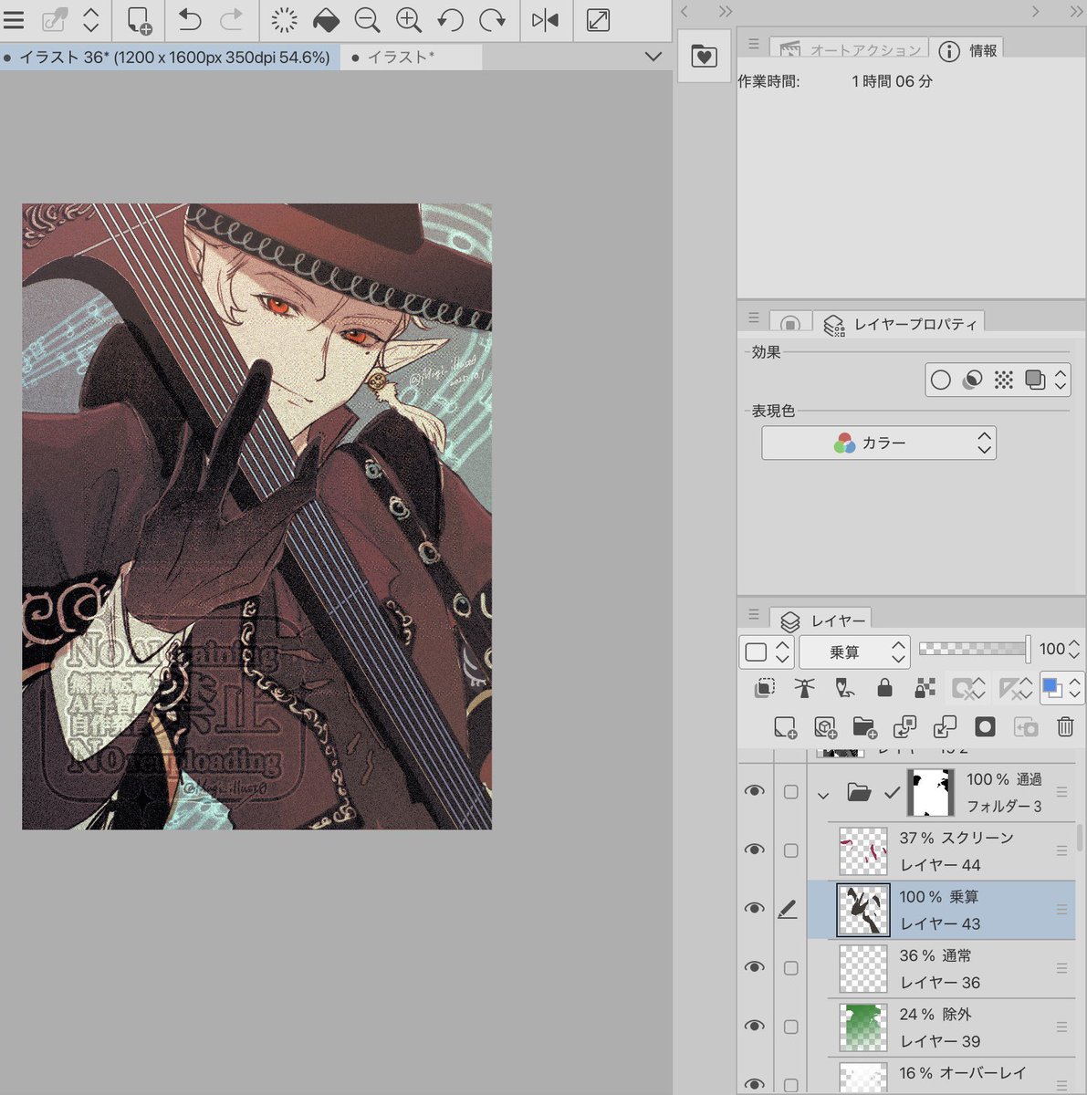Click the new layer folder icon
Image resolution: width=1087 pixels, height=1095 pixels.
click(863, 727)
